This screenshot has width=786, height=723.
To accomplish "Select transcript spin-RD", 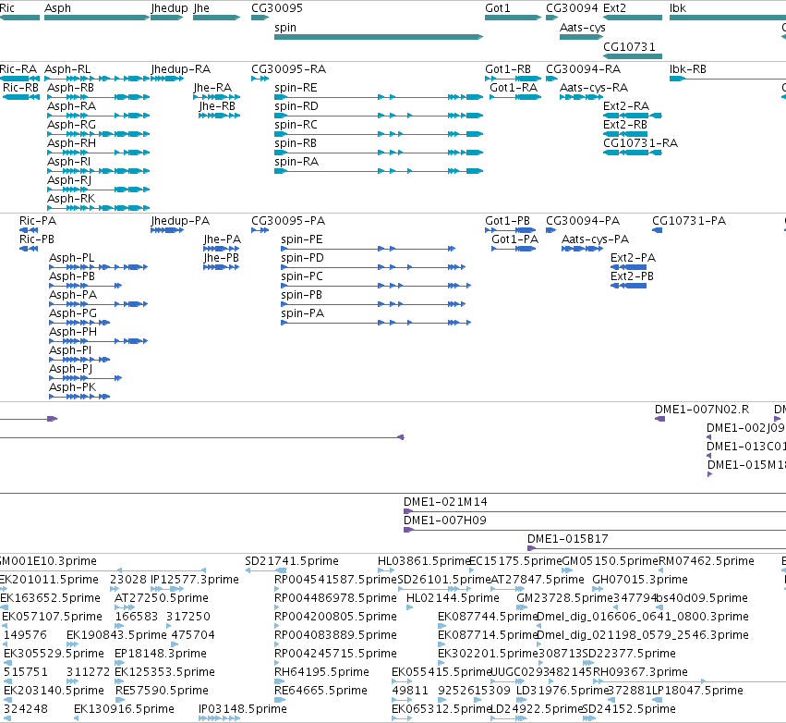I will (379, 116).
